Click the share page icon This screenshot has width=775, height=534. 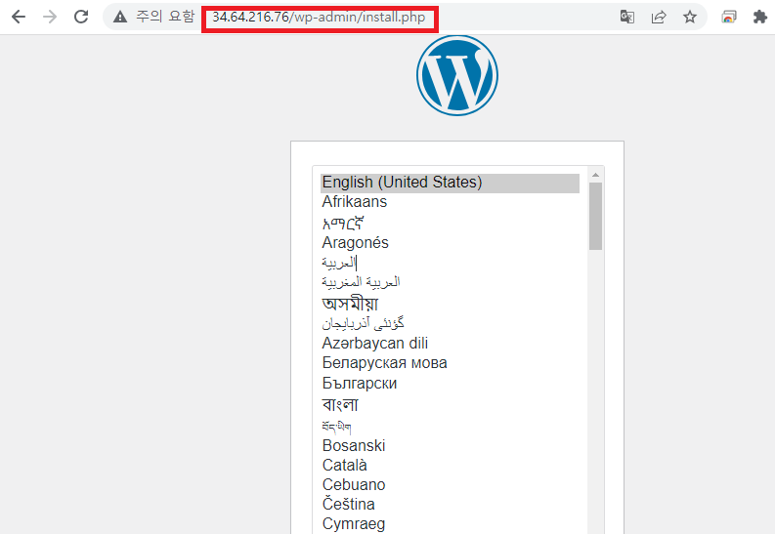click(659, 18)
